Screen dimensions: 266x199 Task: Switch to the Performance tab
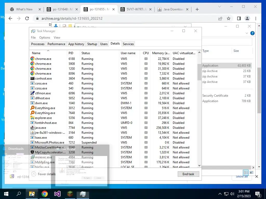(56, 44)
